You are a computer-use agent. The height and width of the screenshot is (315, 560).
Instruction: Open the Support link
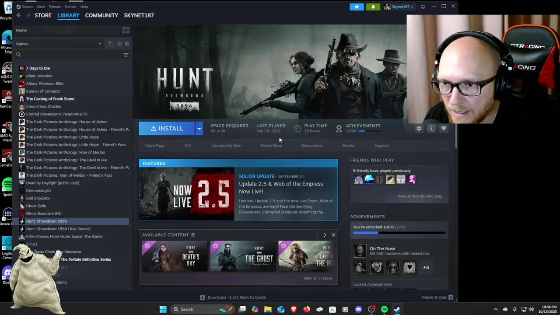[x=381, y=146]
